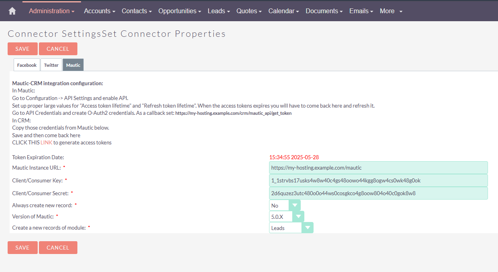498x272 pixels.
Task: Click the Client/Consumer Secret label
Action: 40,193
